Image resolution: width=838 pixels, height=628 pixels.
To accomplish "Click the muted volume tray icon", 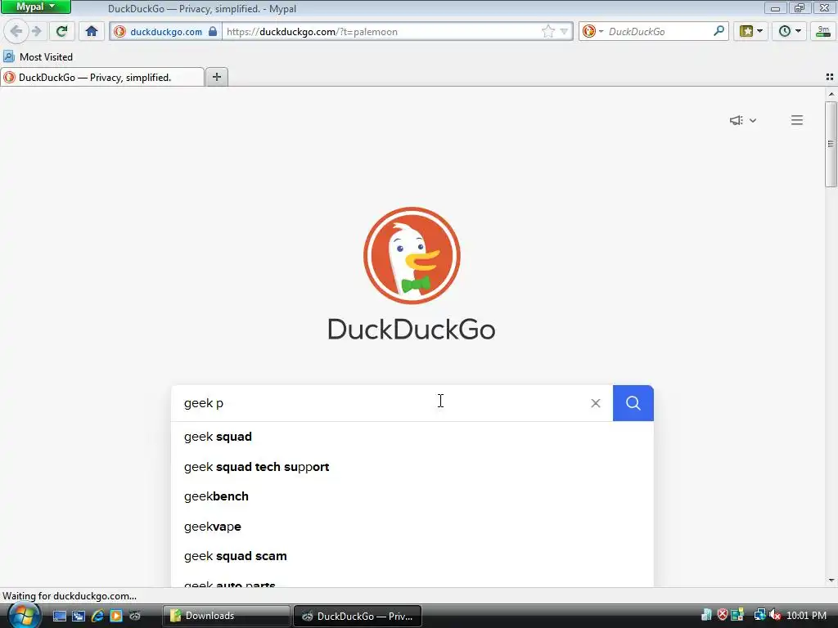I will pos(775,615).
